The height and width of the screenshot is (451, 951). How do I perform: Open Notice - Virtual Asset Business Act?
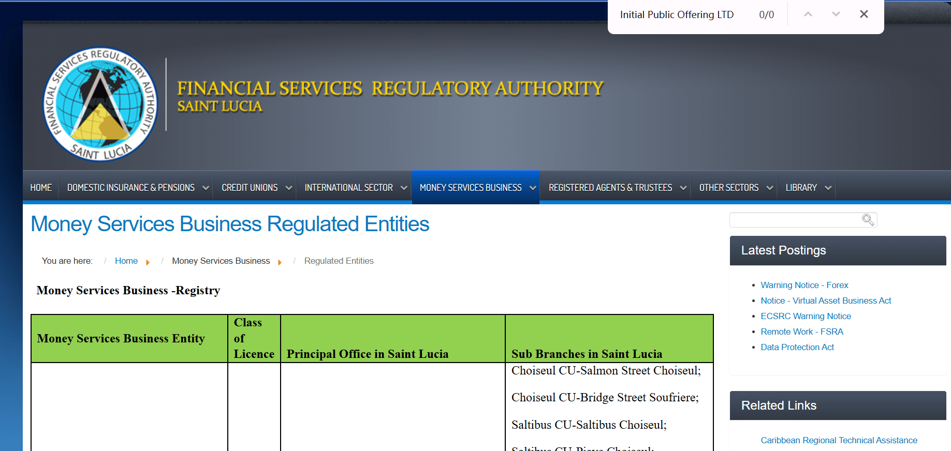point(826,301)
